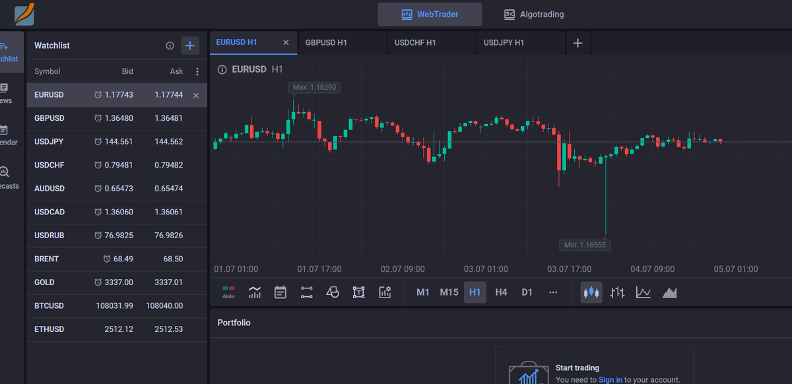Click the Portfolio panel heading

coord(234,323)
